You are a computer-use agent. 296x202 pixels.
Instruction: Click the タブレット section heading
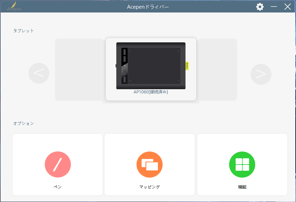pos(23,31)
